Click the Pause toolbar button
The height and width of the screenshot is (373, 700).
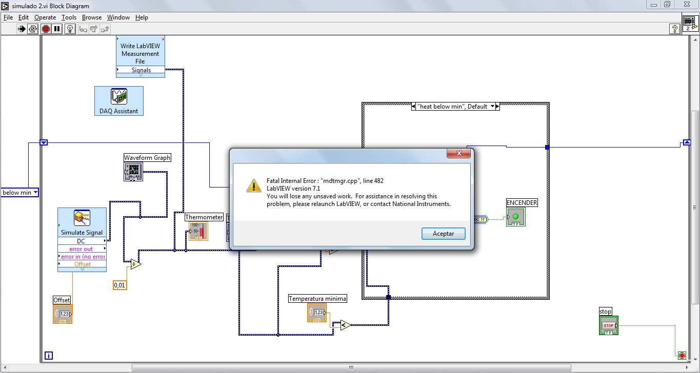(x=57, y=29)
